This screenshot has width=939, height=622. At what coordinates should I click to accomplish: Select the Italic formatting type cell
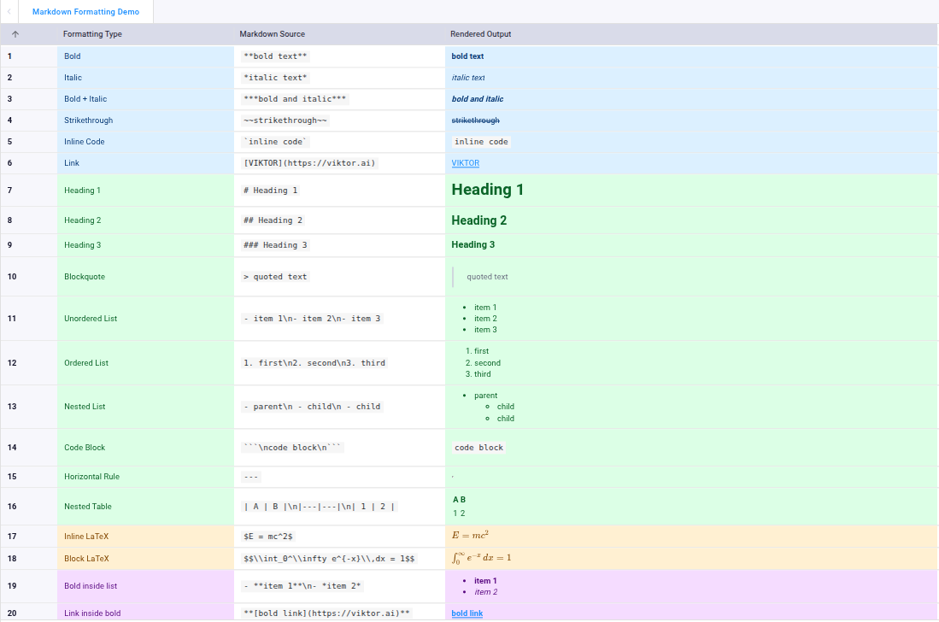145,78
